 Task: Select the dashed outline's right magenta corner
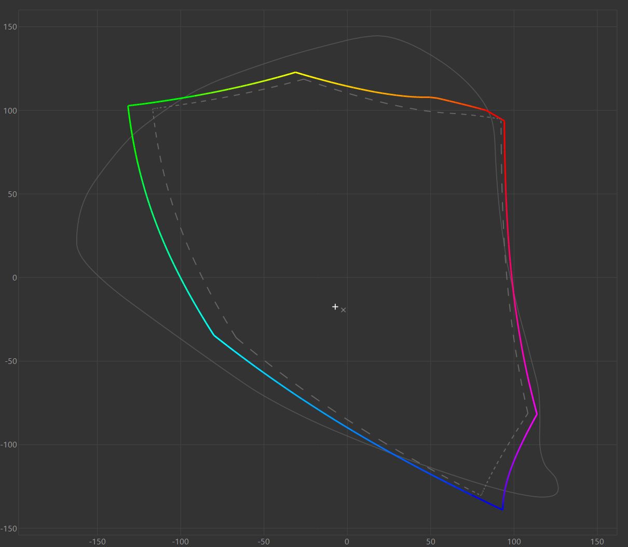click(x=527, y=414)
